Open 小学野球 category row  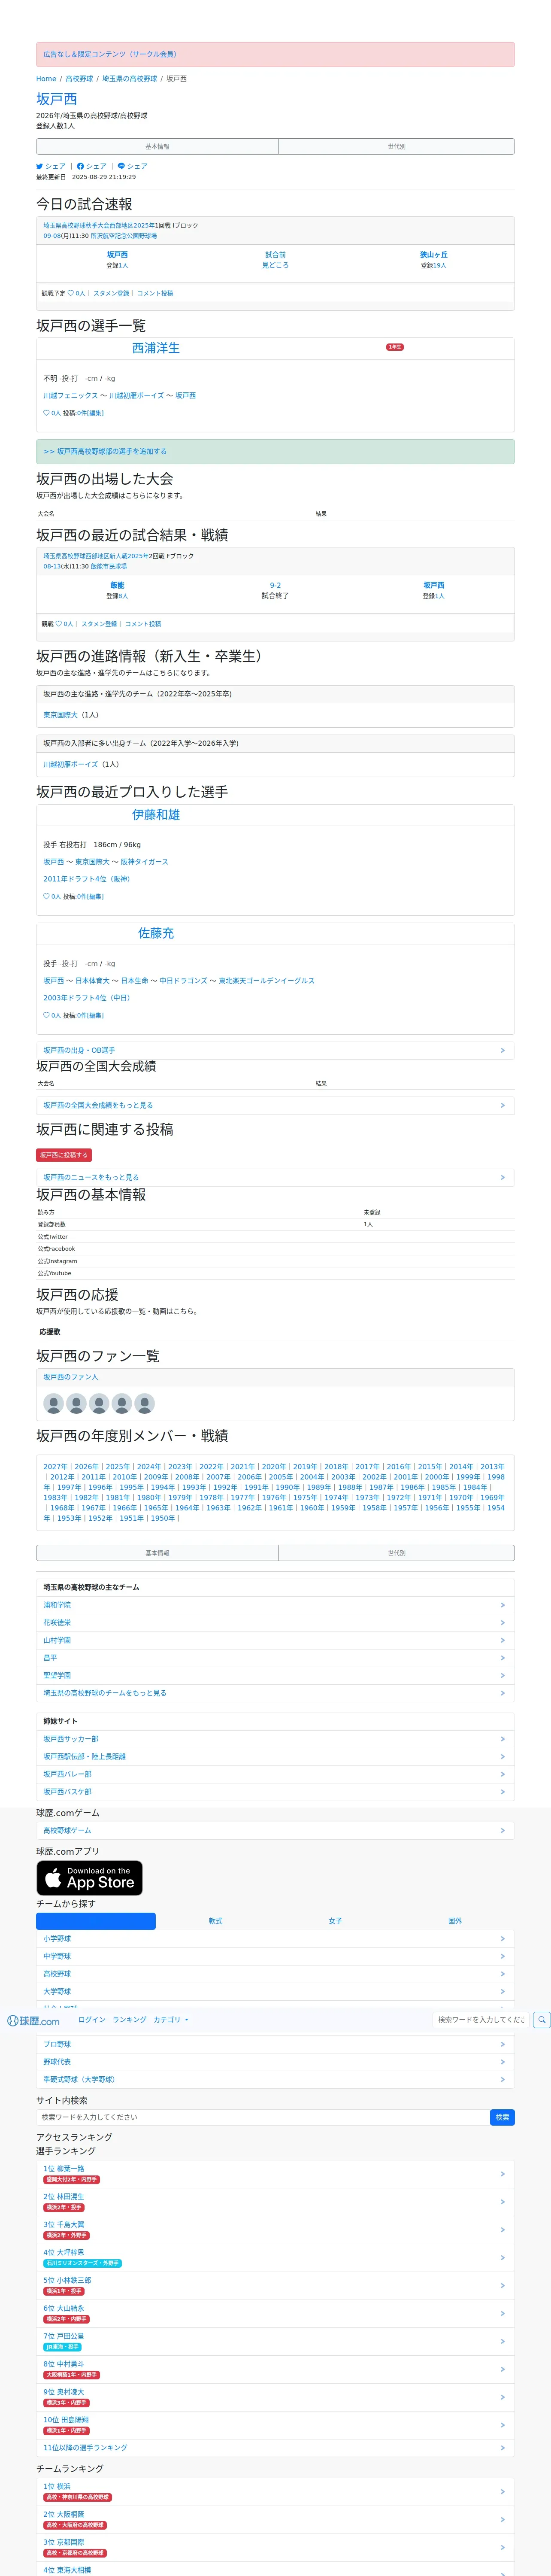[275, 1938]
